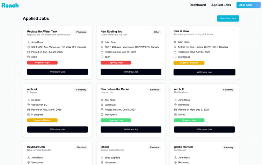This screenshot has width=262, height=165.
Task: Click the View Past Jobs button
Action: tap(228, 19)
